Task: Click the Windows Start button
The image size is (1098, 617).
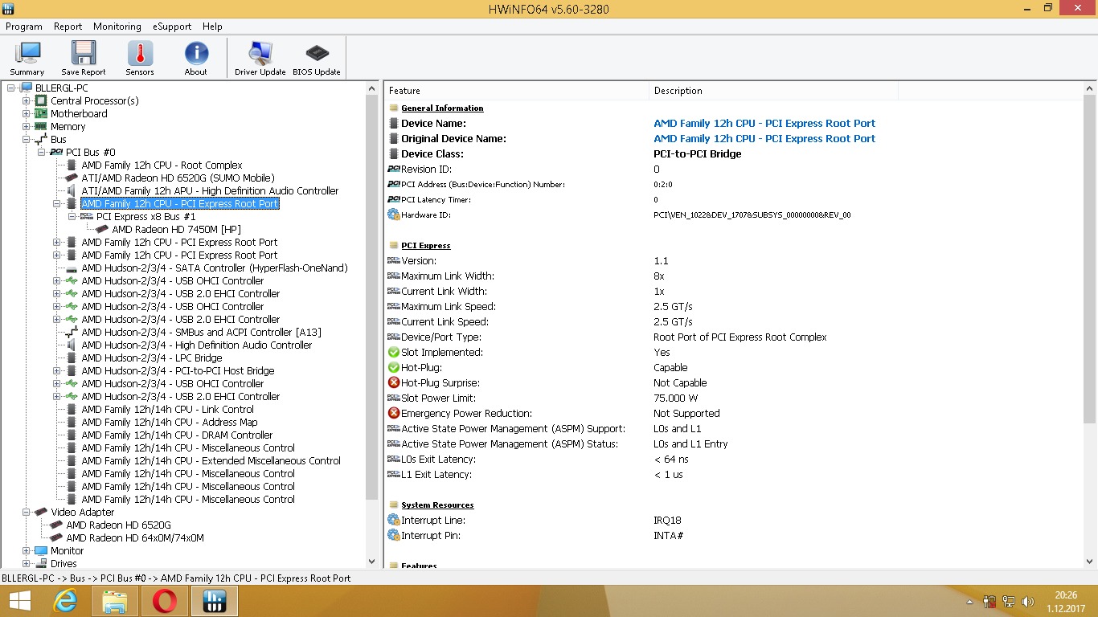Action: point(19,601)
